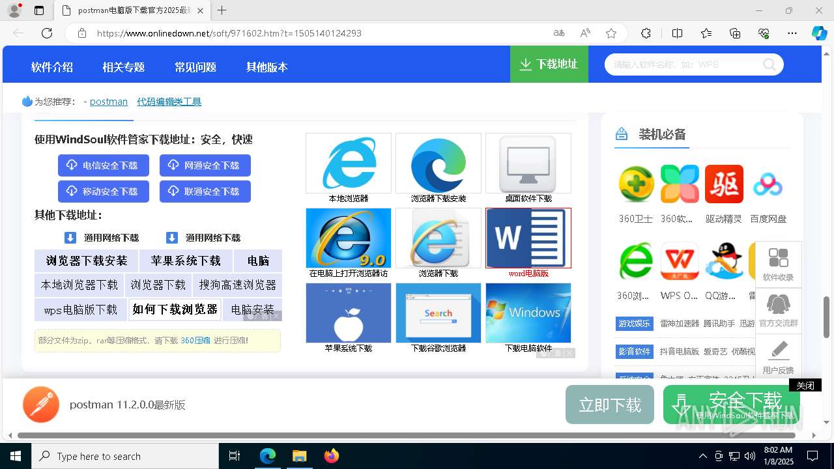
Task: Click the 移动安全下载 button
Action: click(104, 192)
